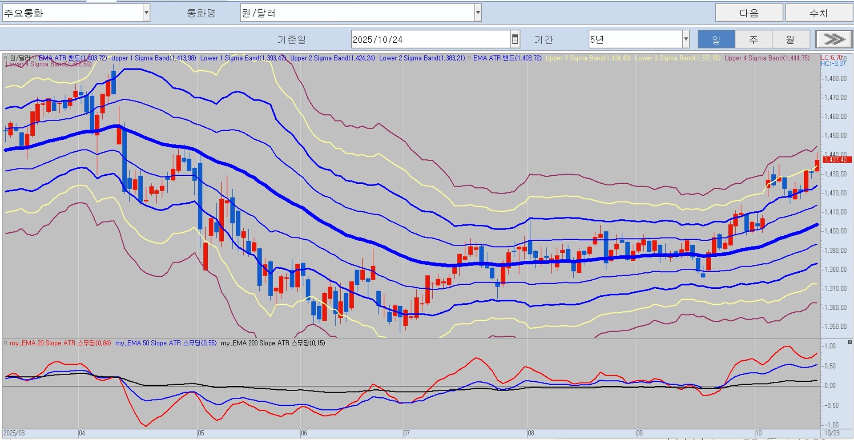854x440 pixels.
Task: Select the 일 (daily) period toggle
Action: 716,39
